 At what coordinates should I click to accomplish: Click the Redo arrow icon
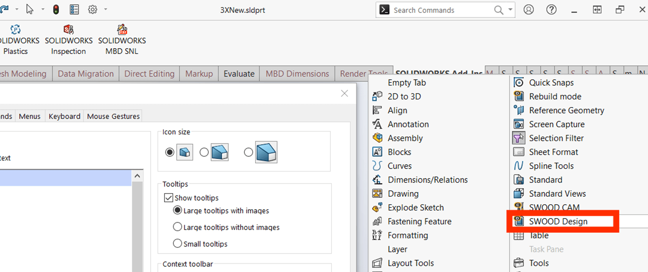[4, 9]
